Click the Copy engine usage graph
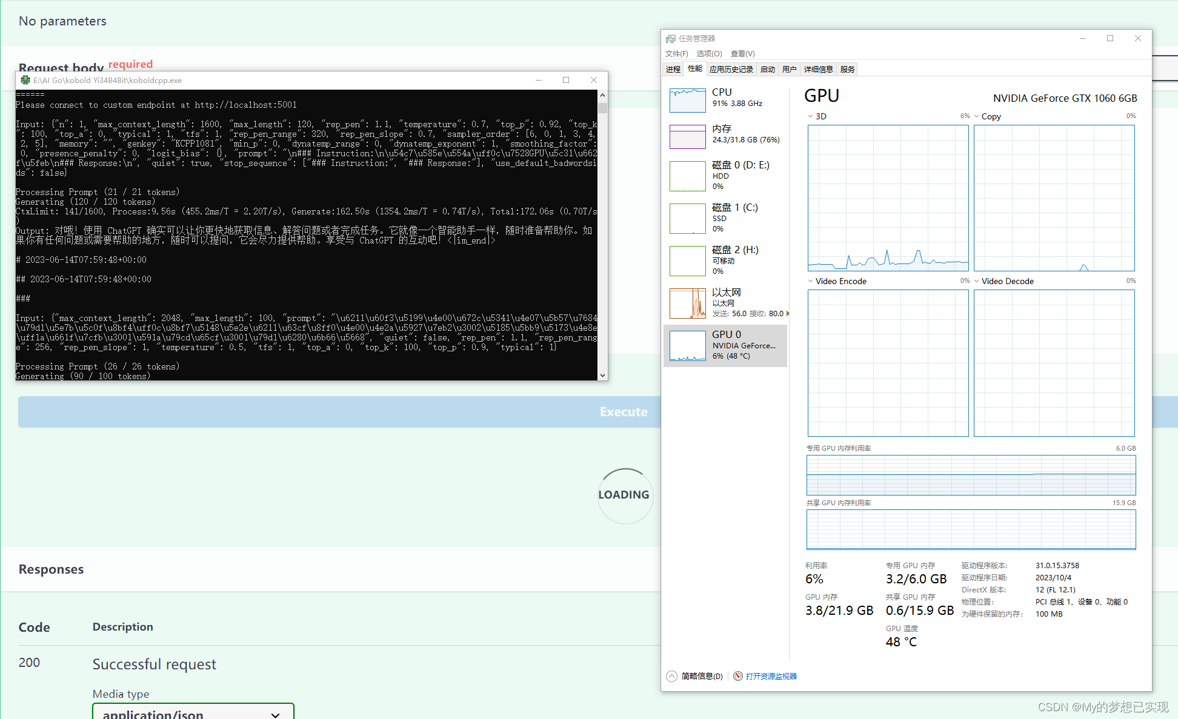This screenshot has width=1178, height=719. pyautogui.click(x=1054, y=197)
